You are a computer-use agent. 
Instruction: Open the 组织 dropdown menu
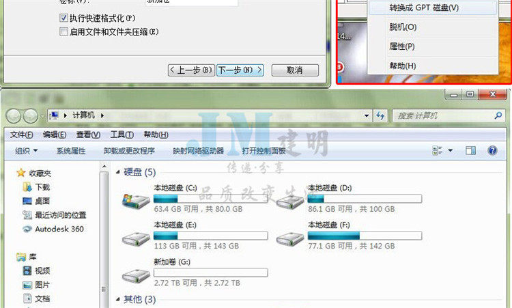pyautogui.click(x=26, y=151)
